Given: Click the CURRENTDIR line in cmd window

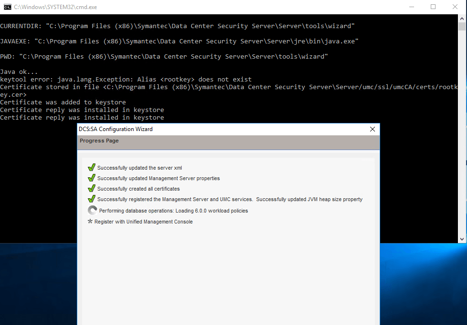Looking at the screenshot, I should 177,26.
